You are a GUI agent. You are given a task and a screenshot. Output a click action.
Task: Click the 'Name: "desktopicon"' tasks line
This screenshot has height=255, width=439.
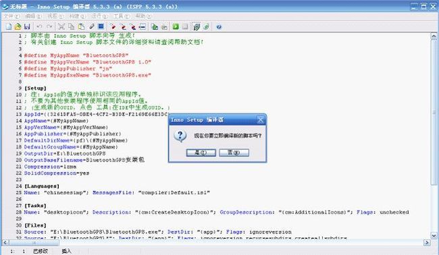(x=216, y=213)
